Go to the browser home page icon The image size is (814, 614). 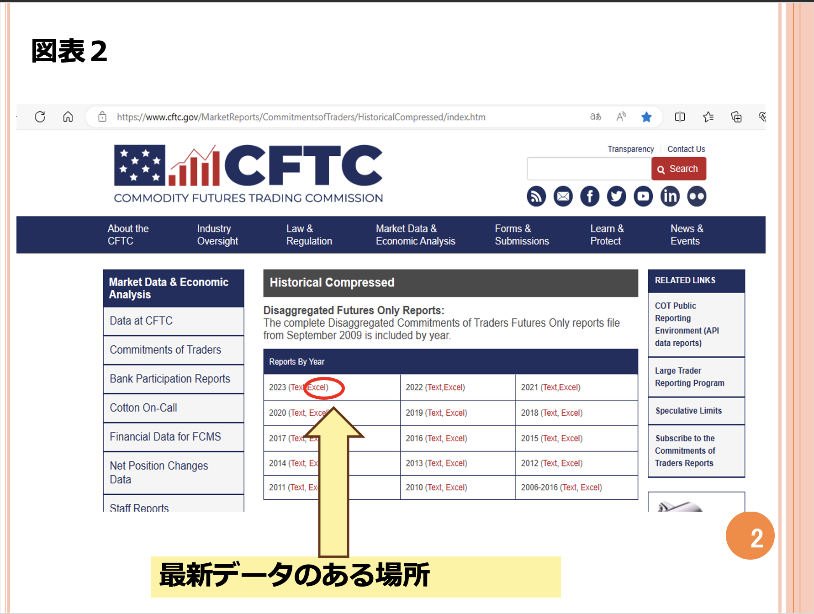68,117
